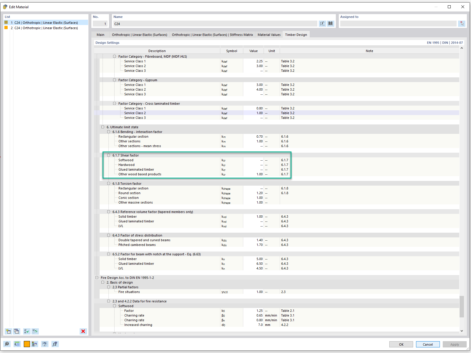Open the units and decimals icon
471x353 pixels.
17,344
